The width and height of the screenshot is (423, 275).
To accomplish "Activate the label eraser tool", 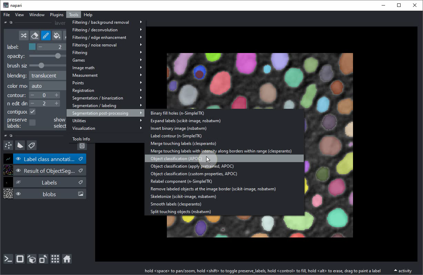I will (34, 35).
